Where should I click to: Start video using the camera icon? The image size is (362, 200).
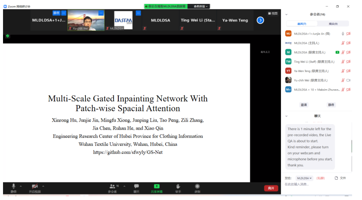click(x=35, y=186)
